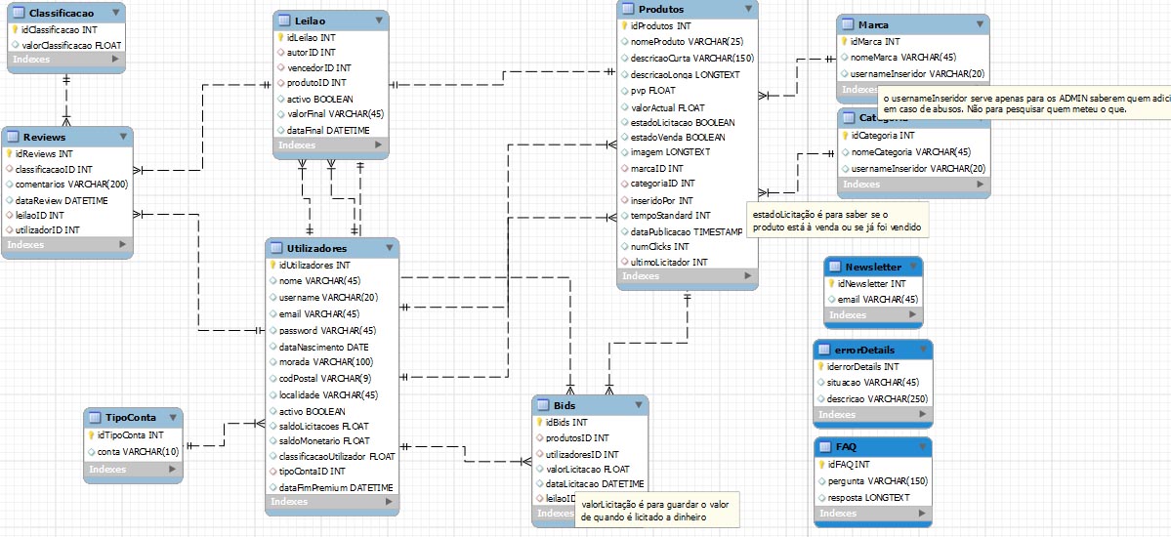
Task: Click the key icon beside idTipoConta
Action: click(x=91, y=435)
